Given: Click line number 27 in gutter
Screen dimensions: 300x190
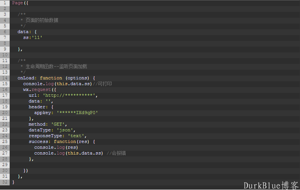Looking at the screenshot, I should (x=5, y=153).
